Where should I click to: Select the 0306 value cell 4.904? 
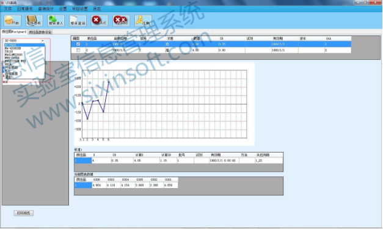99,185
